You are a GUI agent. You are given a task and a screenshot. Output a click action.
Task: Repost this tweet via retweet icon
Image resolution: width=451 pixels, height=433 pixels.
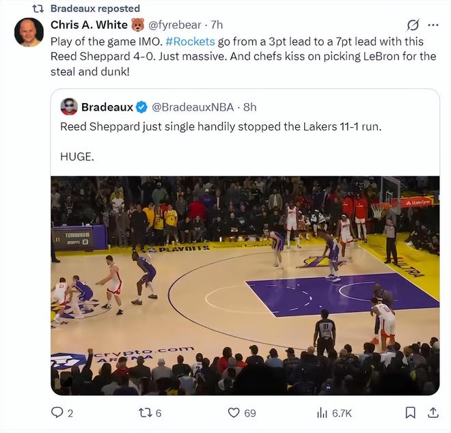click(x=145, y=413)
